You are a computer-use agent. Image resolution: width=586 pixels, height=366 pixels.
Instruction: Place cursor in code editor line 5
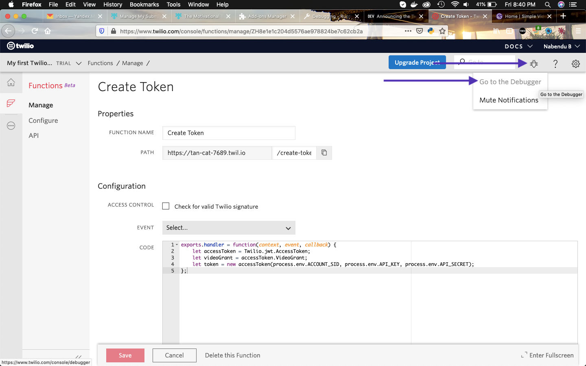(378, 271)
